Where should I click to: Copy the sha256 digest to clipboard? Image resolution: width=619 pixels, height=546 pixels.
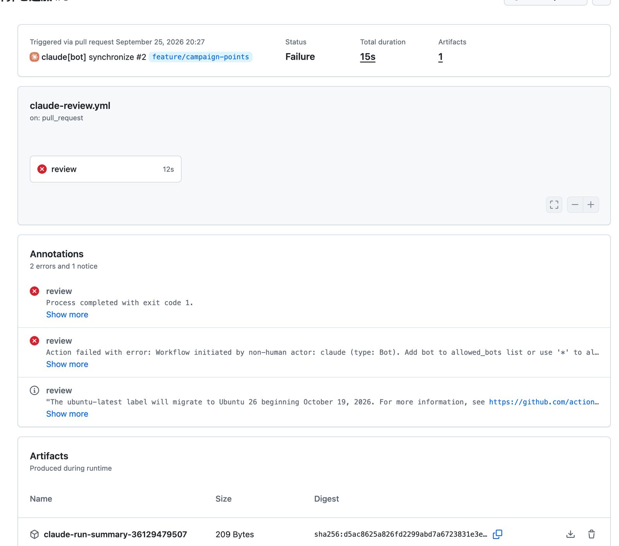point(498,534)
